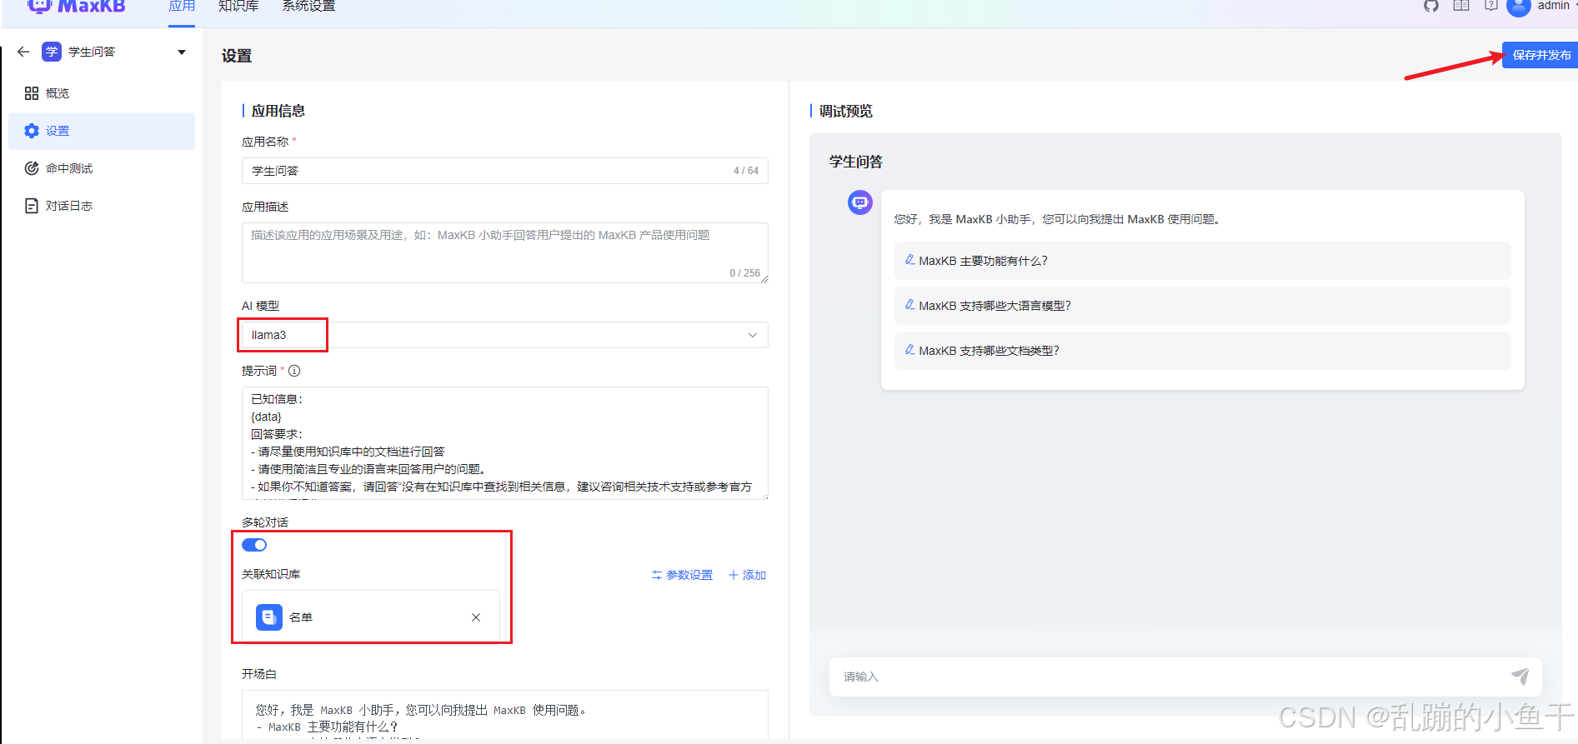Ask MaxKB 支持哪些文档类型？
1578x744 pixels.
[x=1202, y=351]
